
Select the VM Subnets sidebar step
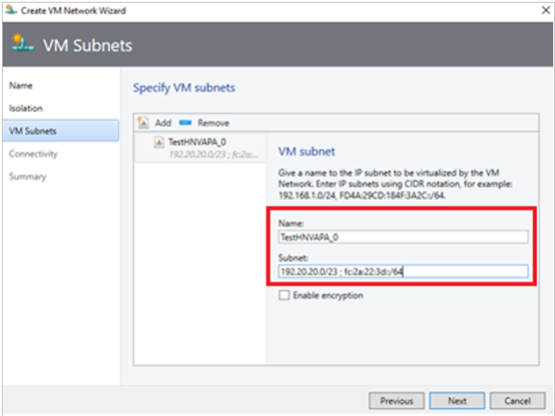point(33,131)
